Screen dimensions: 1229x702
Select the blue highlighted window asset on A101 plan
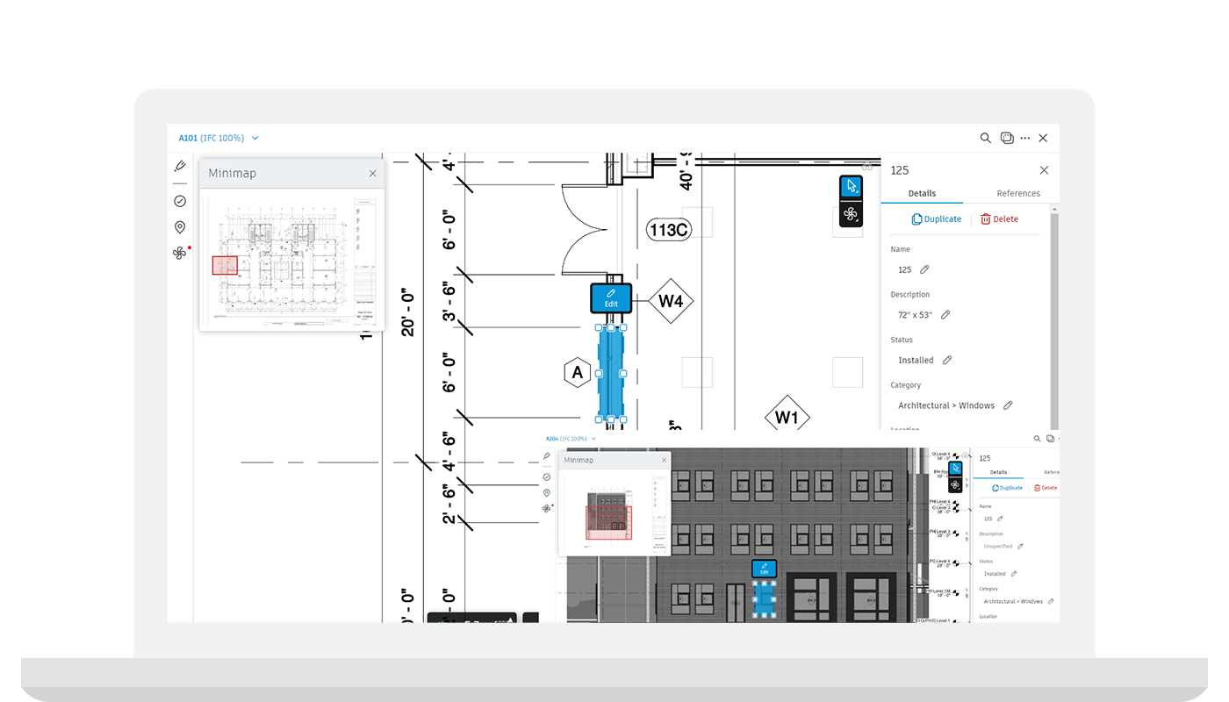coord(611,373)
